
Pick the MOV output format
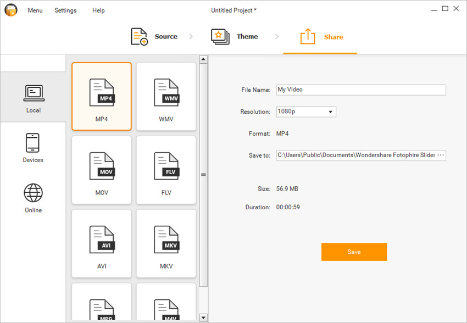[102, 170]
